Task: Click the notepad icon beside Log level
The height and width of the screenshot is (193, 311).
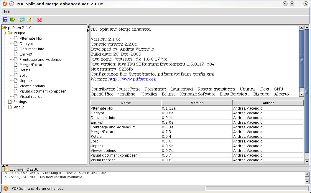Action: [x=6, y=169]
